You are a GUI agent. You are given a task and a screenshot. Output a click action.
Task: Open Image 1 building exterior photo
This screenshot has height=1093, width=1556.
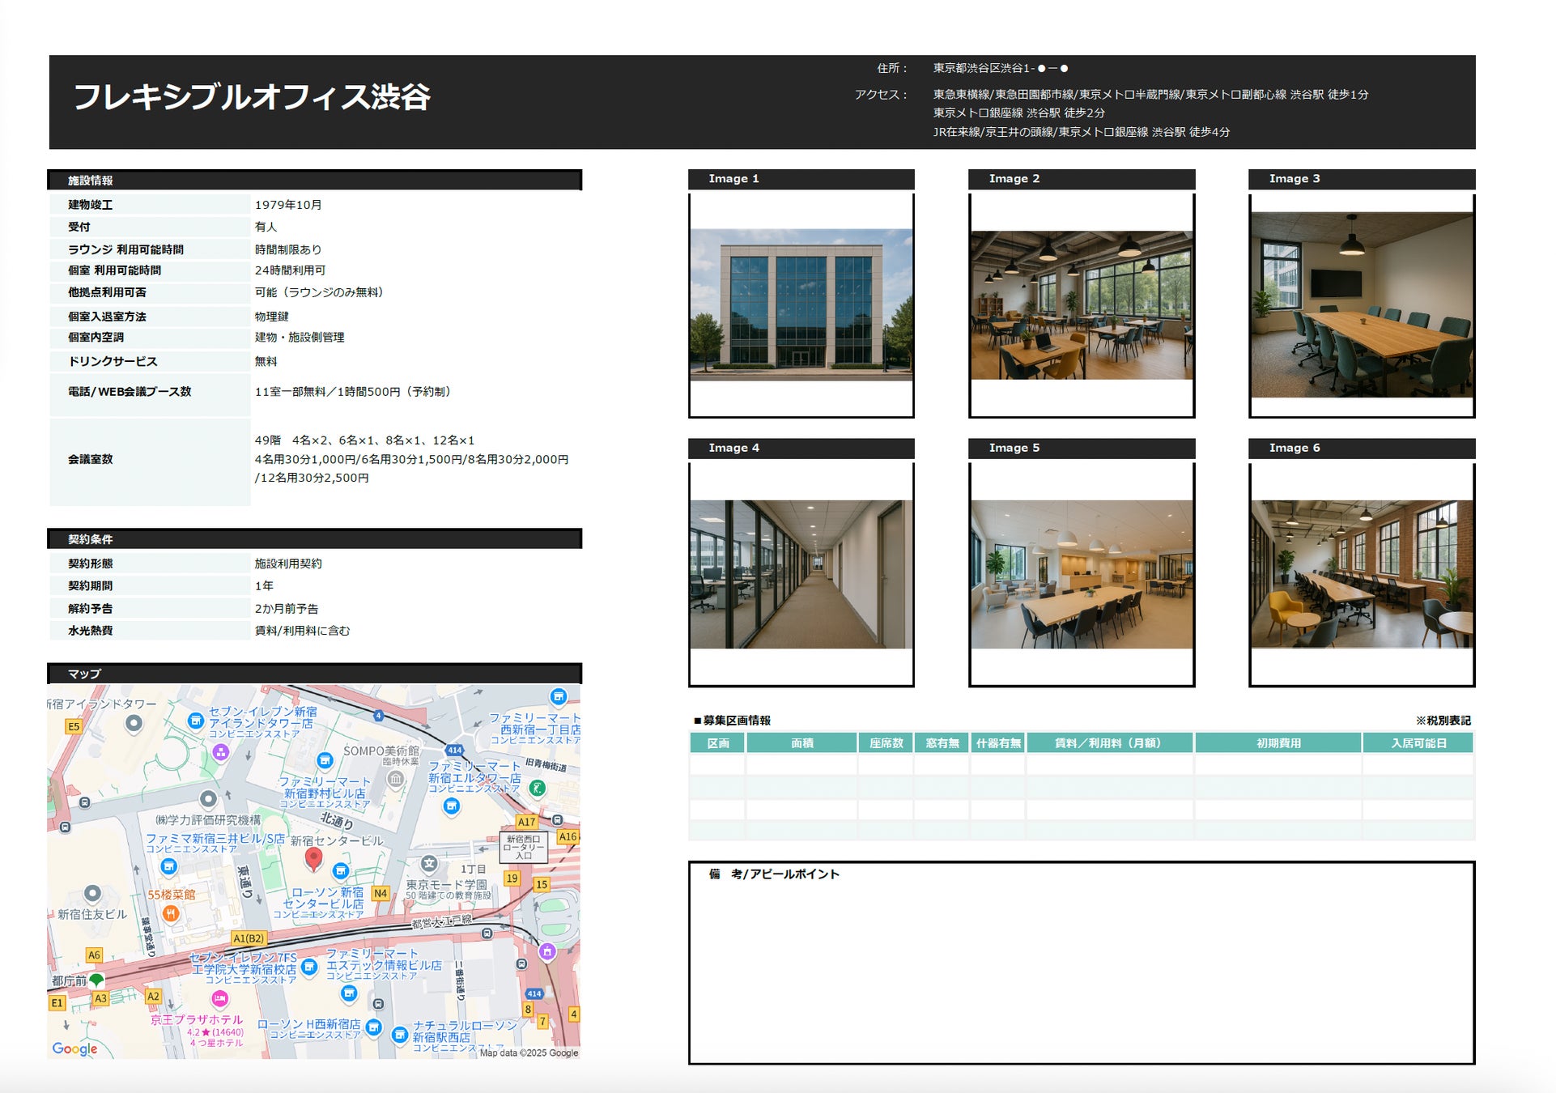[x=801, y=304]
